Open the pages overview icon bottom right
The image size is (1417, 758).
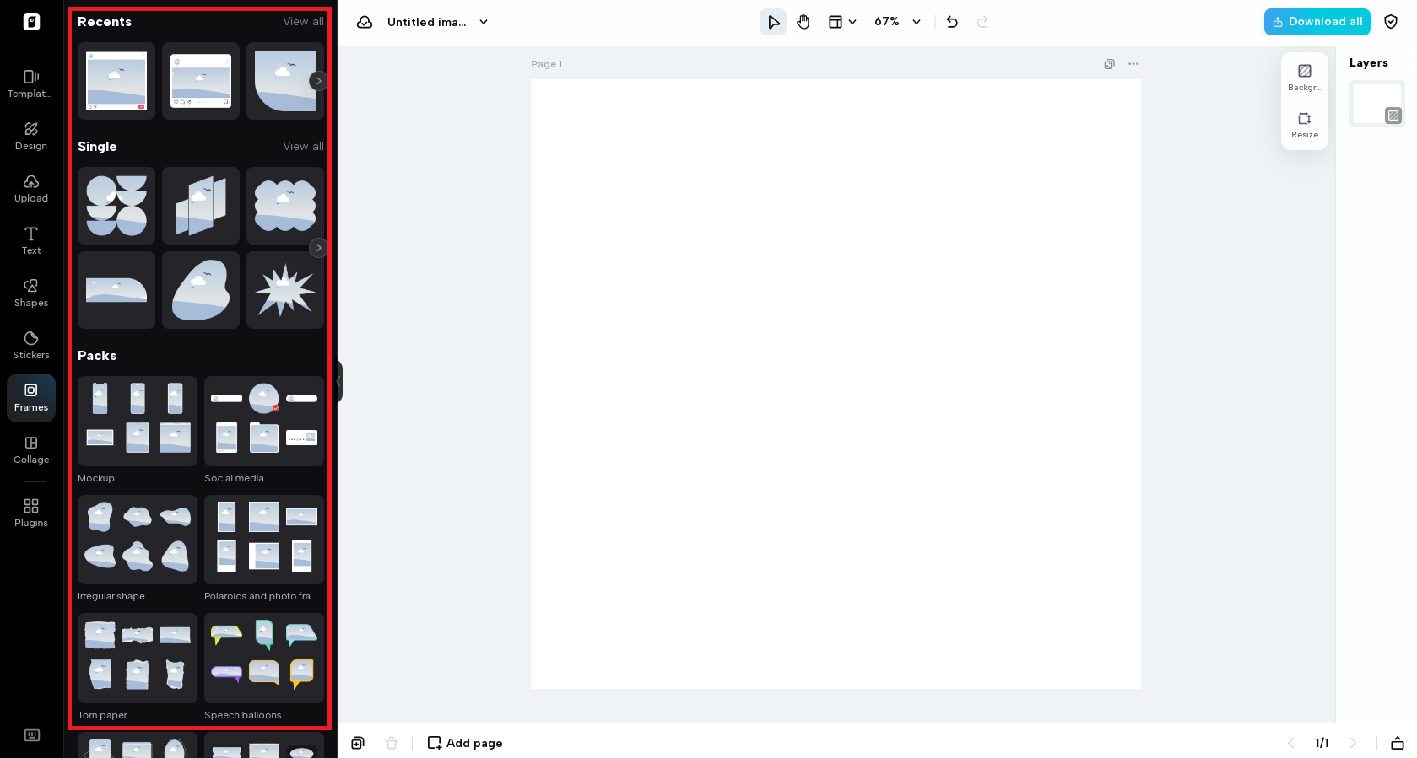(x=1398, y=743)
